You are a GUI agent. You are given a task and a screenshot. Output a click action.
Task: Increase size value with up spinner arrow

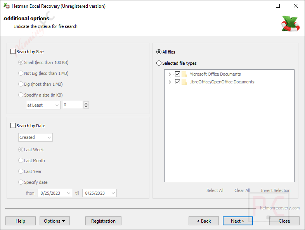86,103
